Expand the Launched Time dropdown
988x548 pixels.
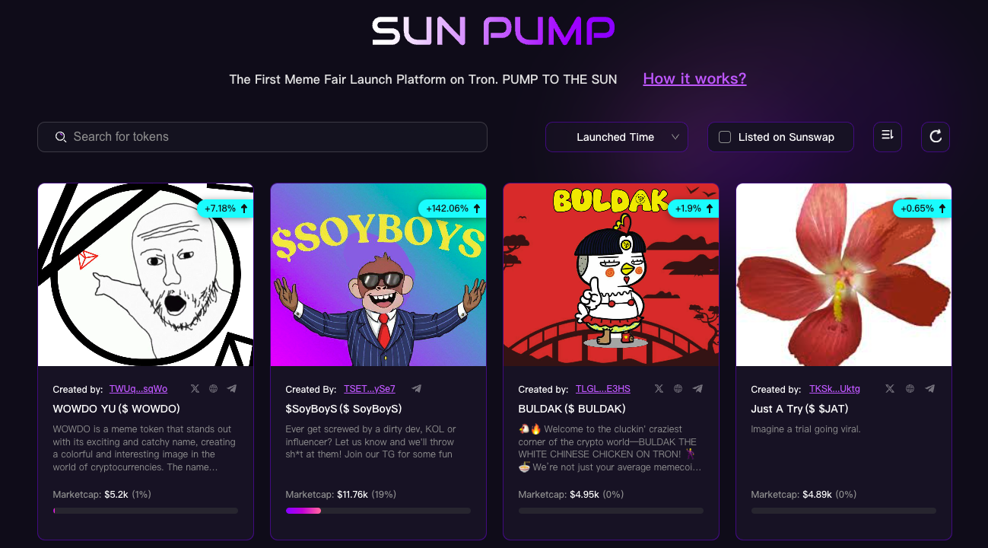[616, 137]
